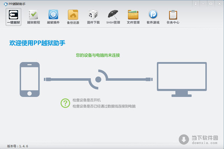Open the 越狱教程 tutorial icon
The image size is (224, 149).
[x=34, y=17]
